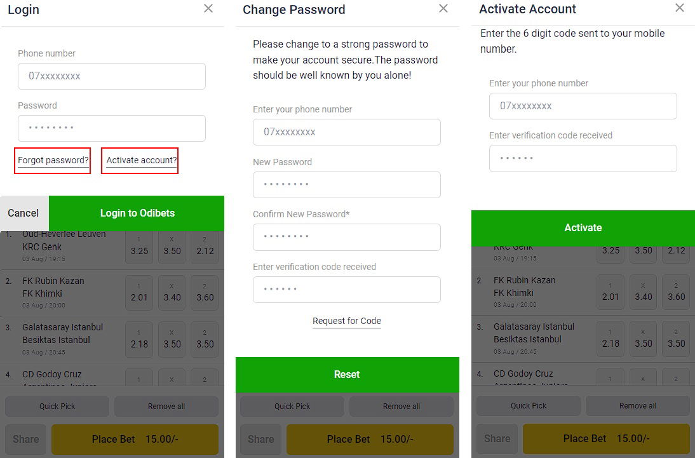Close the Change Password dialog
Screen dimensions: 695x458
click(x=443, y=9)
